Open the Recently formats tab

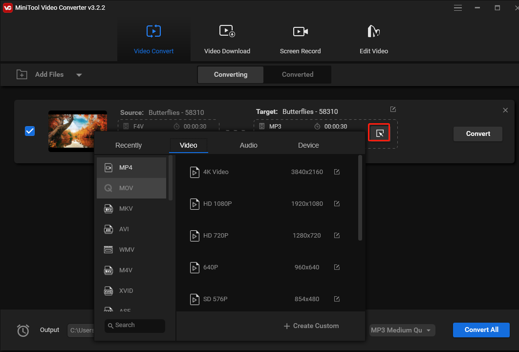(129, 145)
